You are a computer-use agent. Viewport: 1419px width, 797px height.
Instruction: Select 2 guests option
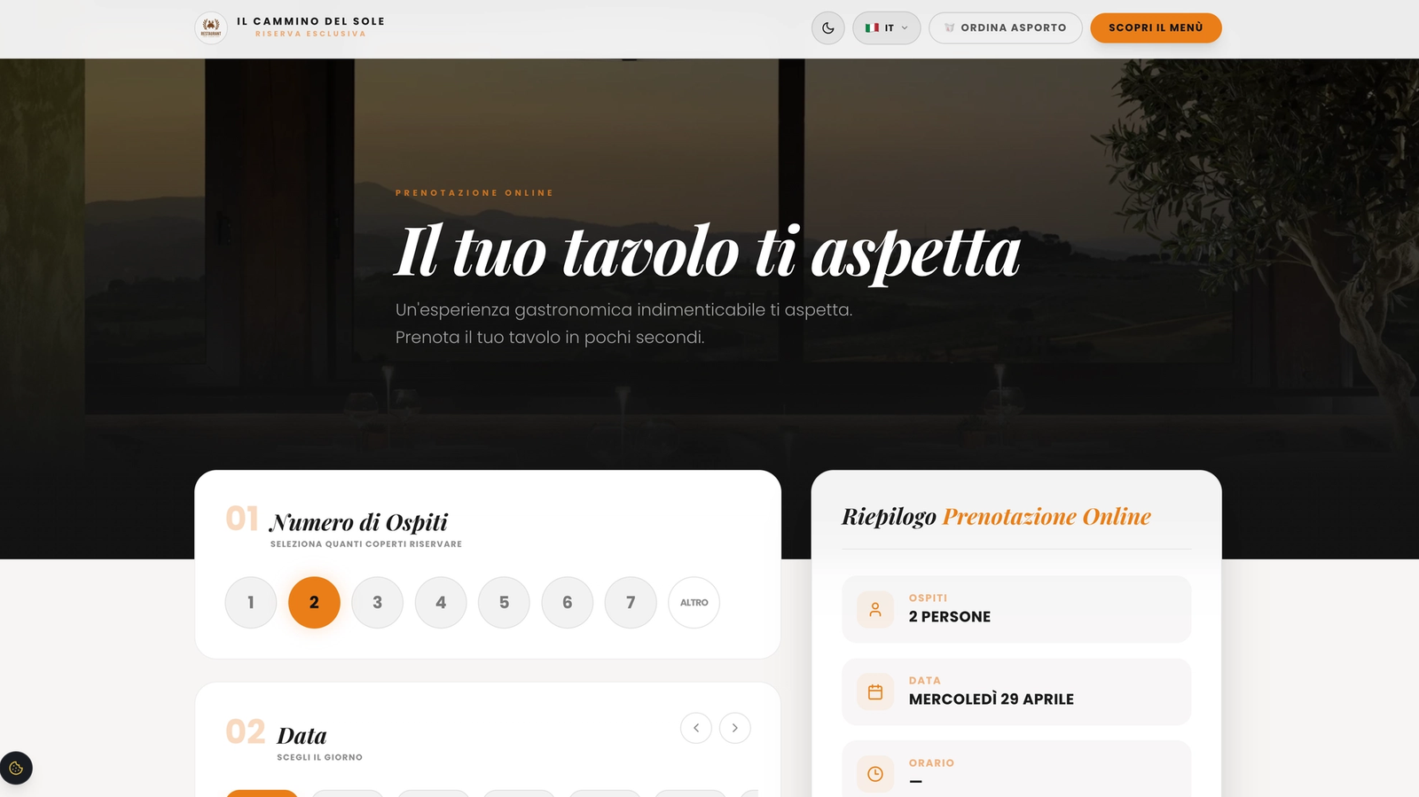click(x=314, y=603)
